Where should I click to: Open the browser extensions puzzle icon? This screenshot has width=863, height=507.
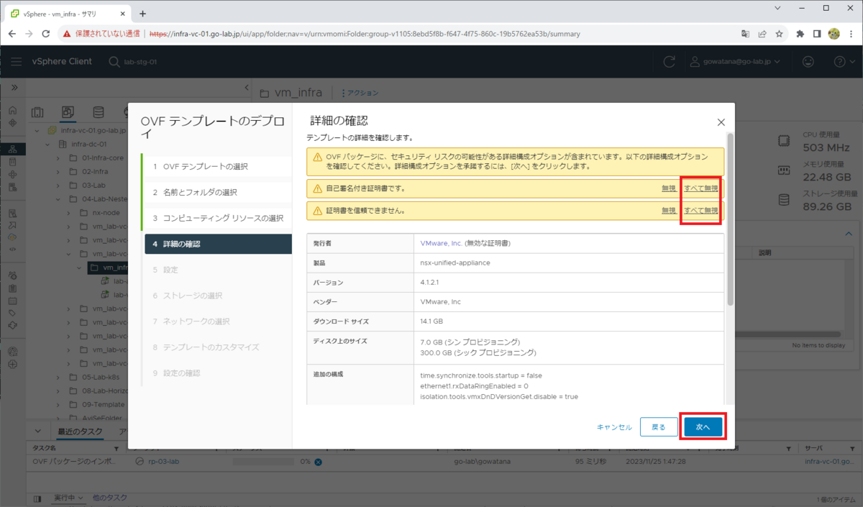(800, 34)
